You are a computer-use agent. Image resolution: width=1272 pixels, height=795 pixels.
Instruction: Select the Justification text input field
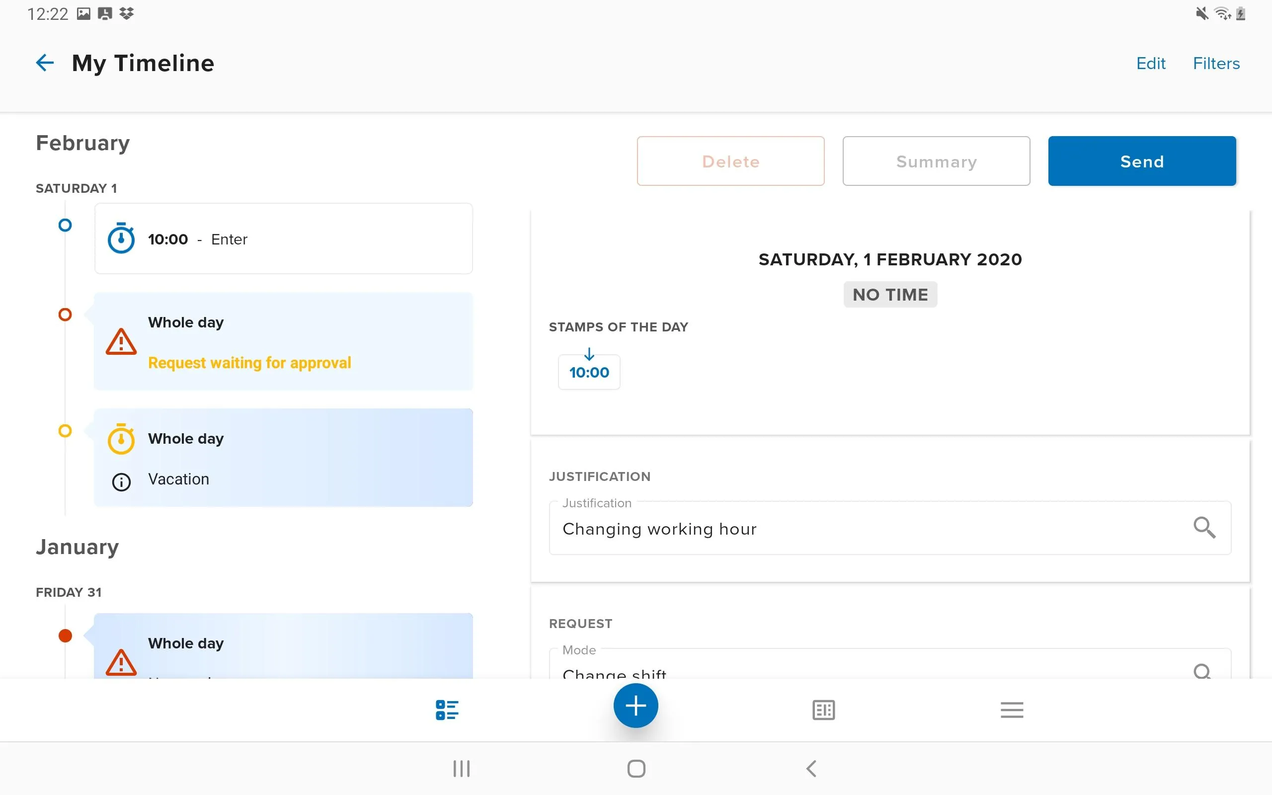tap(889, 528)
